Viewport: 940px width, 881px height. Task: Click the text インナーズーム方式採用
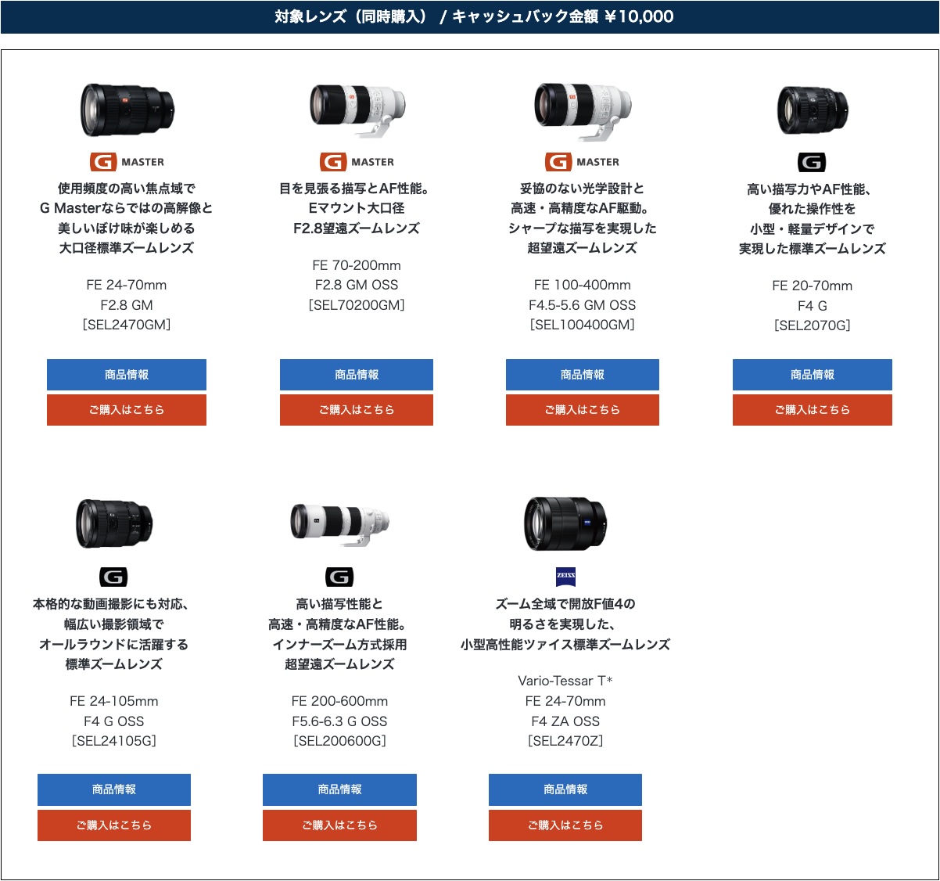tap(339, 645)
